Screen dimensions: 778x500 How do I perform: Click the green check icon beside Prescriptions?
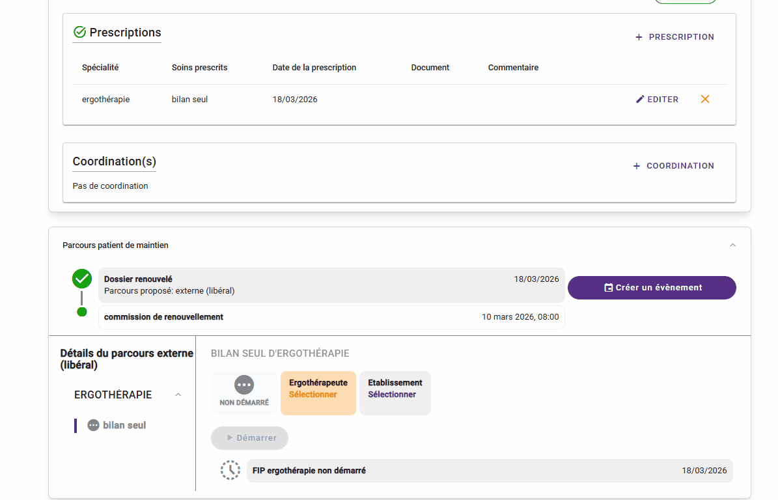tap(80, 33)
